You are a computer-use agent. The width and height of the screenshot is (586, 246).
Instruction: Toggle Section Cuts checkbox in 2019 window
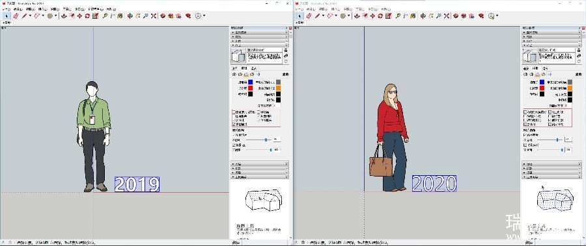coord(258,116)
